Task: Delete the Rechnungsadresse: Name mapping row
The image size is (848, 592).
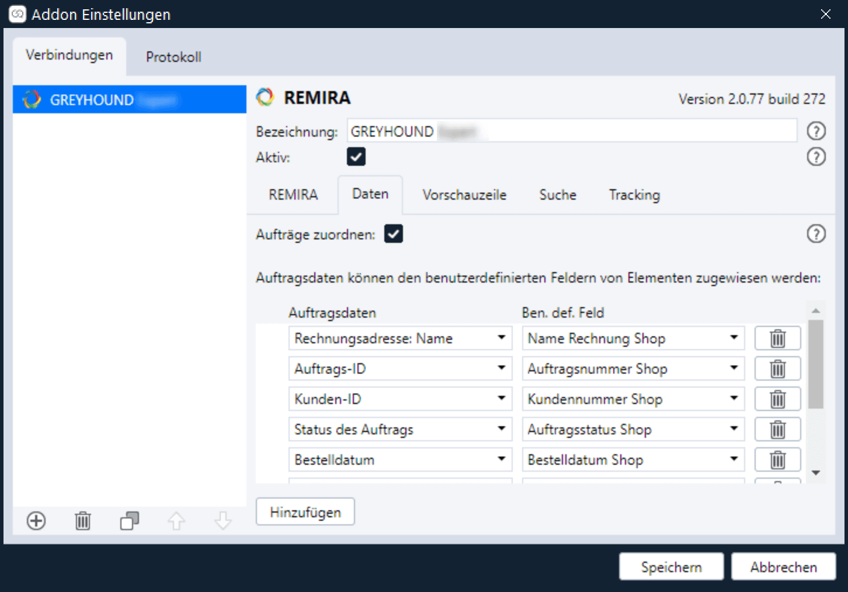Action: pyautogui.click(x=777, y=338)
